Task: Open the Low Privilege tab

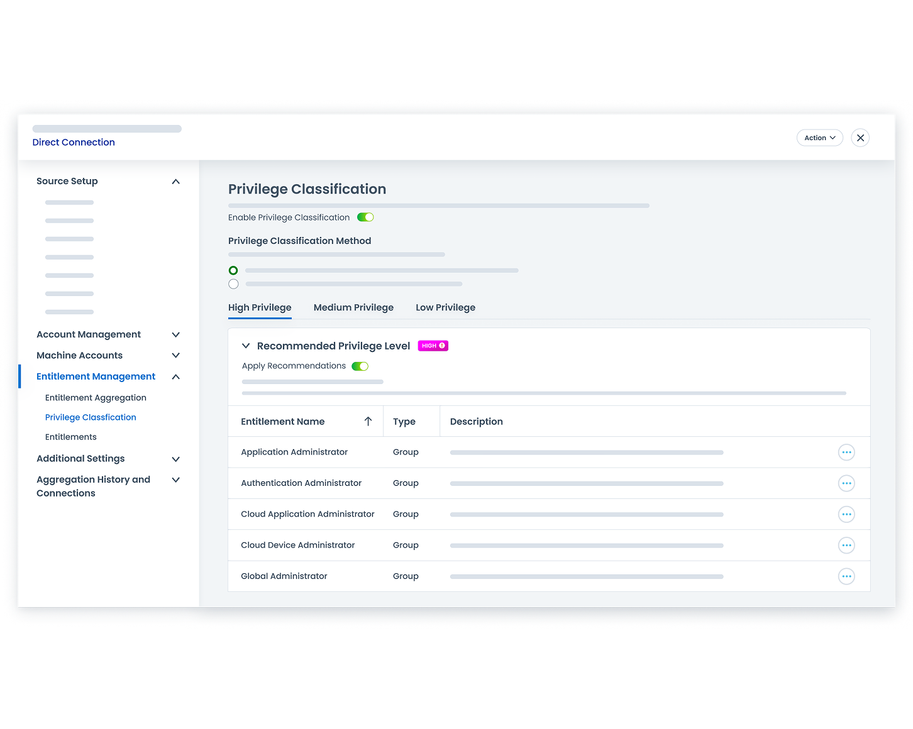Action: 445,307
